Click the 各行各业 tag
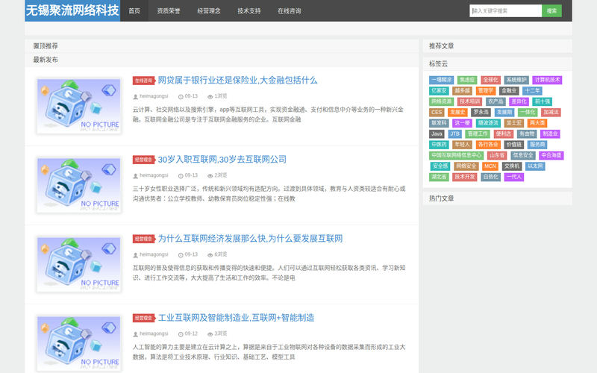Image resolution: width=597 pixels, height=373 pixels. (488, 144)
